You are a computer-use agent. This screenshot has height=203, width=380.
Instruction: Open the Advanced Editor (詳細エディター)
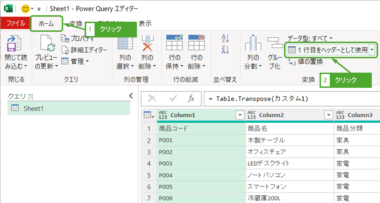pyautogui.click(x=85, y=50)
